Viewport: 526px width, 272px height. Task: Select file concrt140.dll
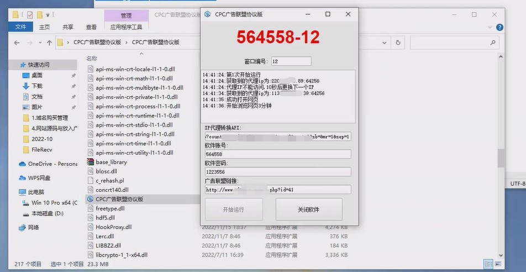[112, 190]
